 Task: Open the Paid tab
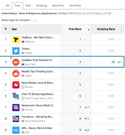click(28, 6)
